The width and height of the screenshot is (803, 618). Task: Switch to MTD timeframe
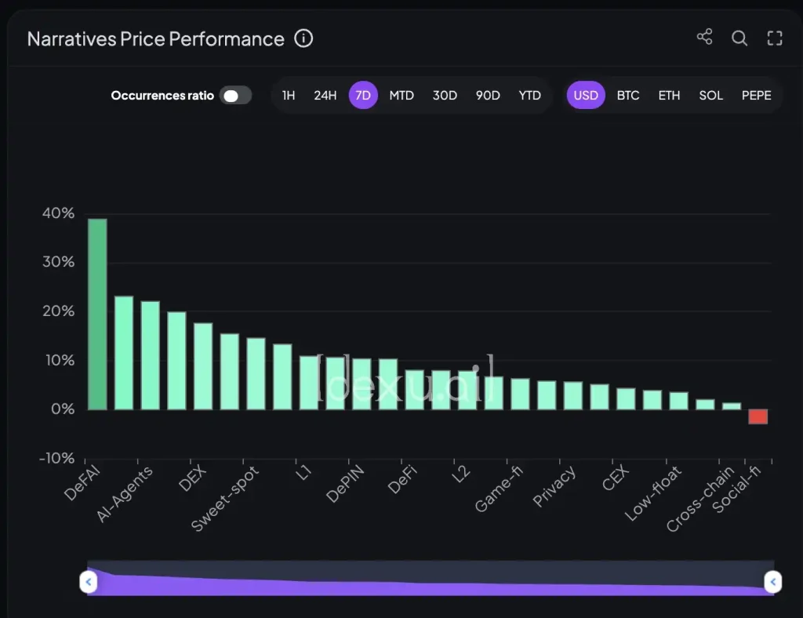pyautogui.click(x=401, y=96)
